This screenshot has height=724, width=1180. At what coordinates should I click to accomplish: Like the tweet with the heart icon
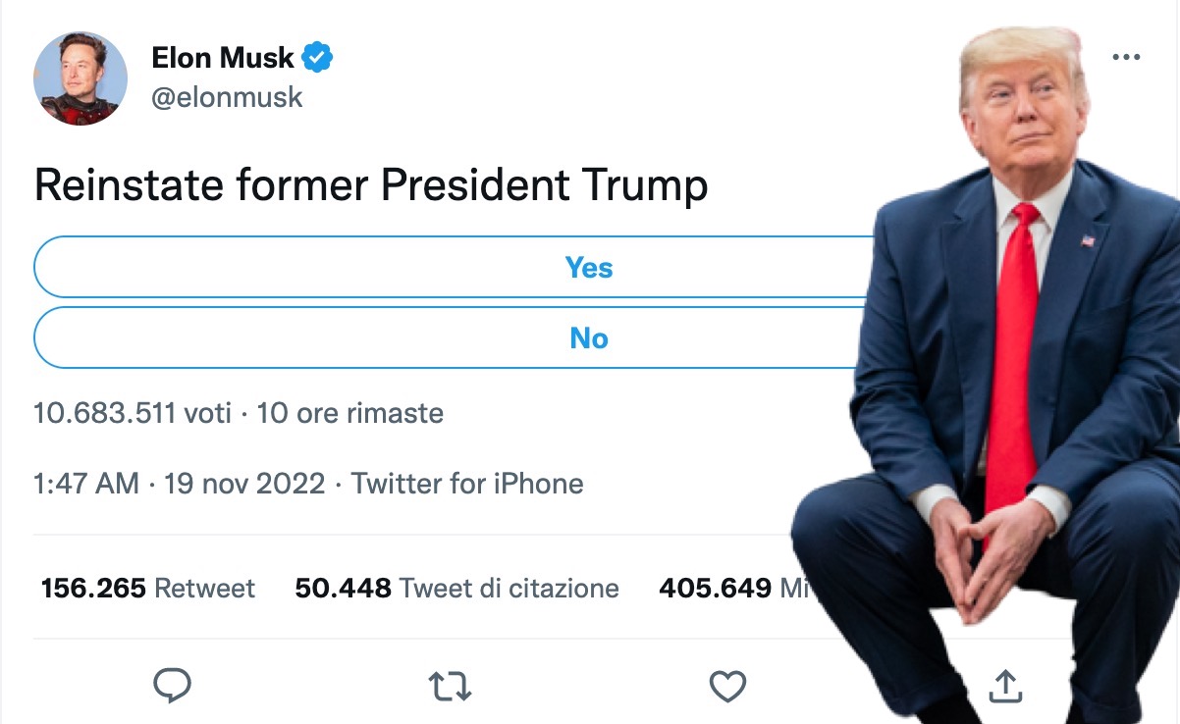(727, 687)
